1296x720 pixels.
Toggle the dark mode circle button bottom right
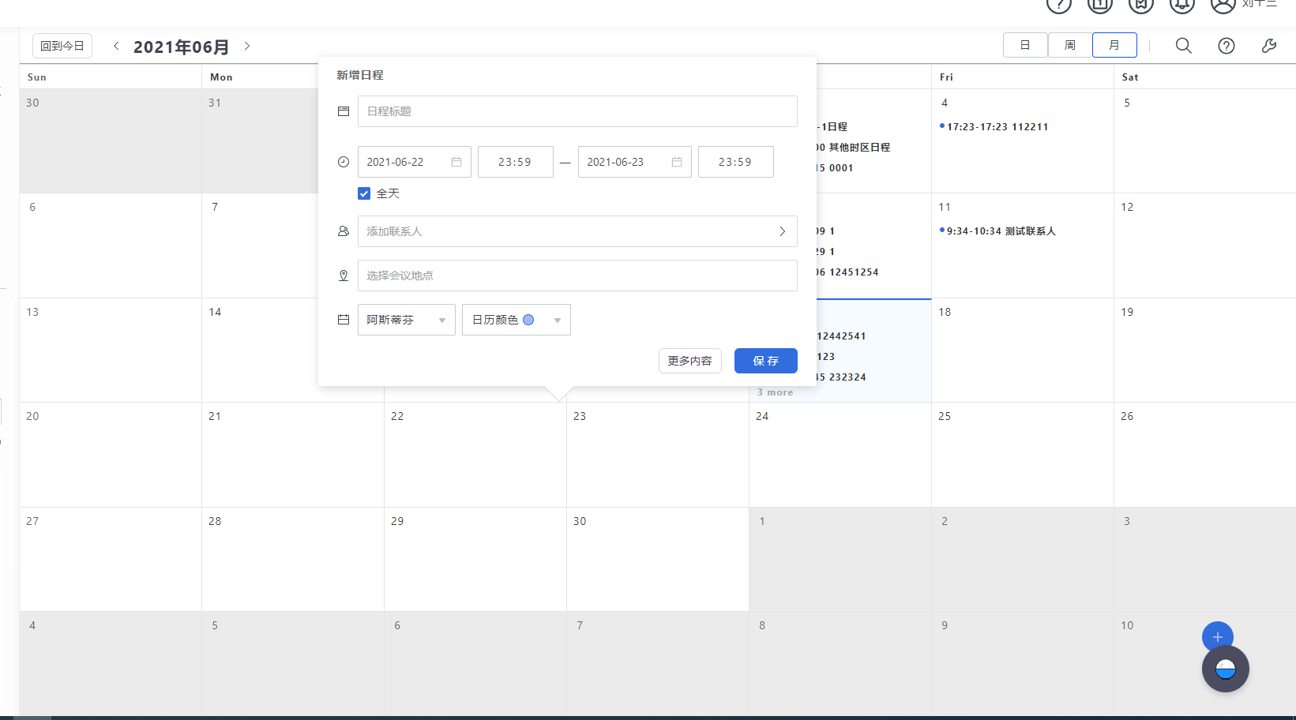pos(1225,668)
